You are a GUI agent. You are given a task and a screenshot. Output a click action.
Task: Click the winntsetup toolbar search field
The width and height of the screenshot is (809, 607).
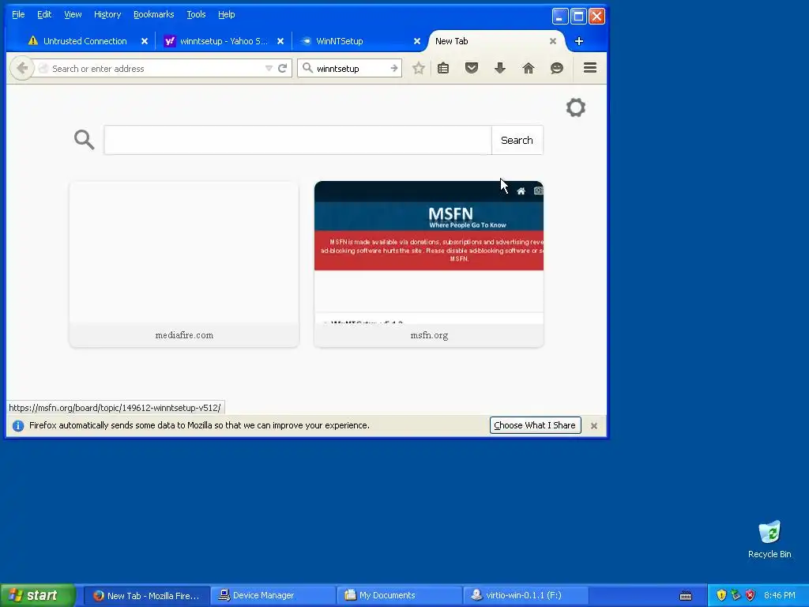click(351, 68)
